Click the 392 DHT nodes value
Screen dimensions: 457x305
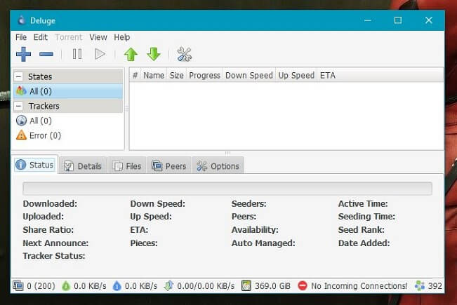click(x=435, y=286)
